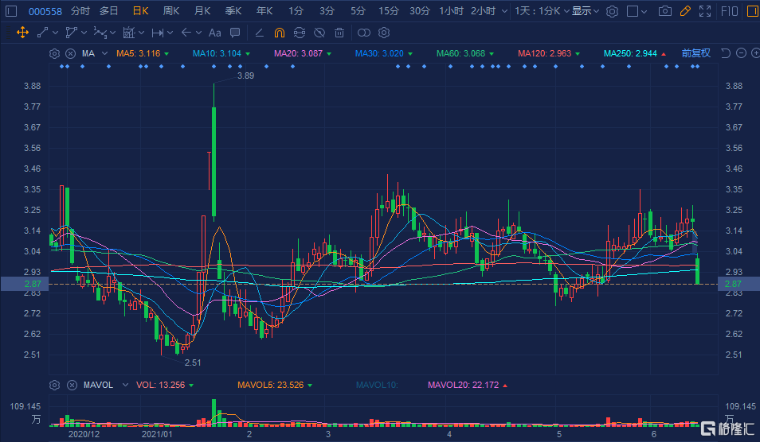Viewport: 760px width, 442px height.
Task: Switch to 多日 multi-day view
Action: pos(109,10)
